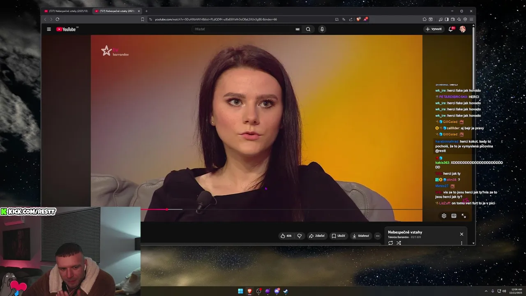Image resolution: width=526 pixels, height=296 pixels.
Task: Open the media control music-note icon
Action: [x=441, y=19]
